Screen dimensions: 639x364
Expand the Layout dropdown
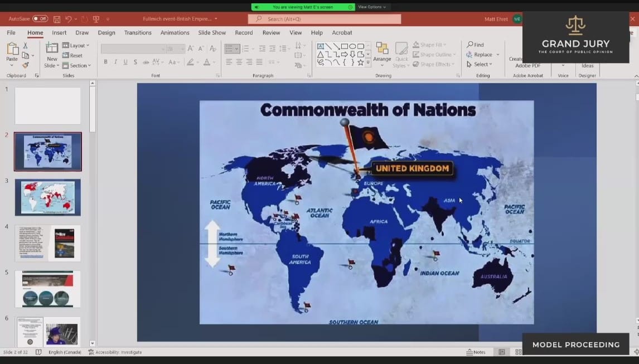77,46
